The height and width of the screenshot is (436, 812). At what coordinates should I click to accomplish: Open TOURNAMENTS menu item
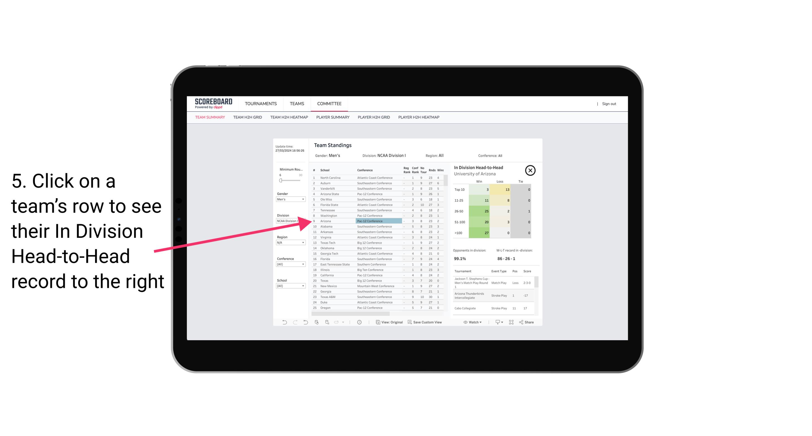pyautogui.click(x=261, y=103)
